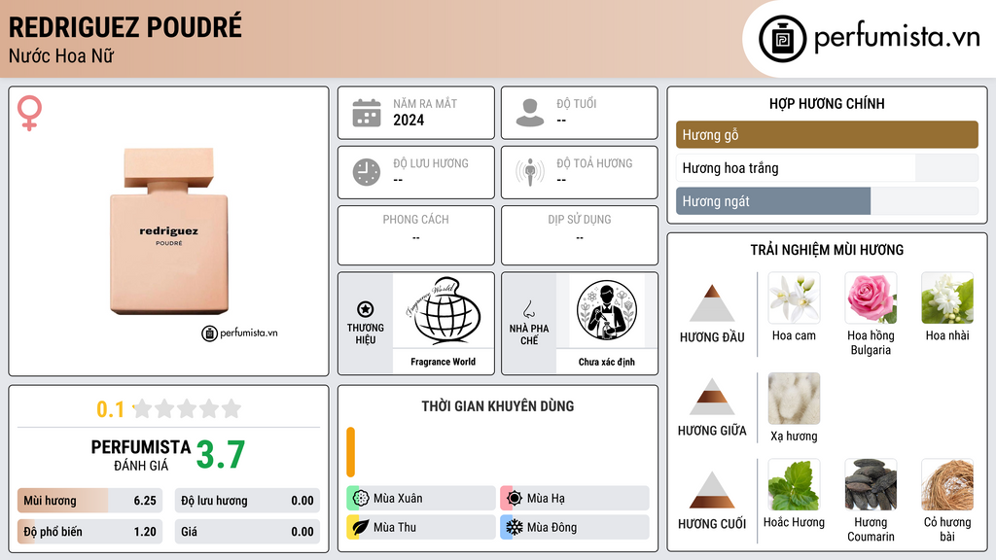Click the Hương ngát accord bar
This screenshot has width=996, height=560.
pyautogui.click(x=827, y=201)
